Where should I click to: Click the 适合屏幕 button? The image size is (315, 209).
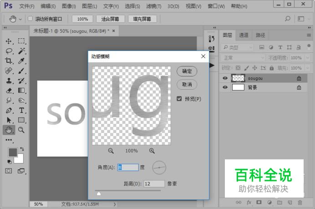coord(110,19)
